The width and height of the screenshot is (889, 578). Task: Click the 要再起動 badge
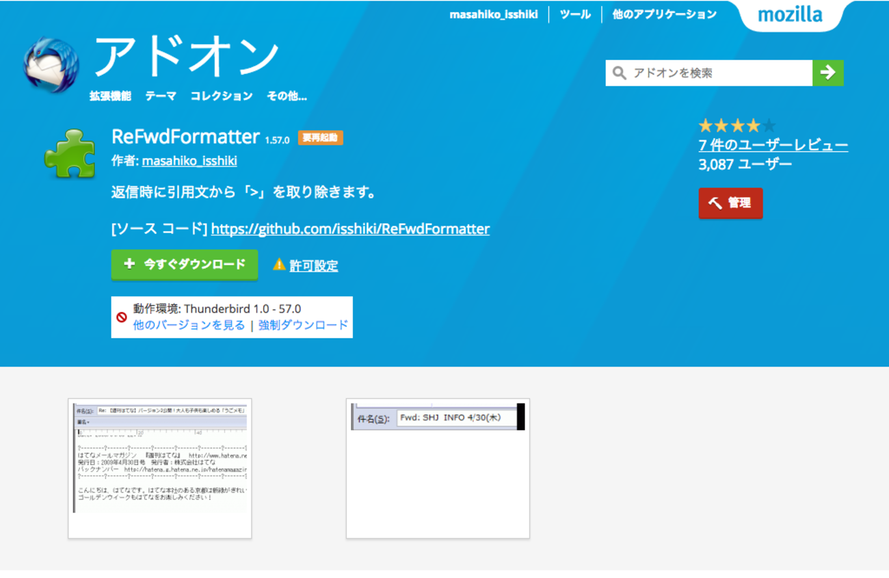point(320,137)
